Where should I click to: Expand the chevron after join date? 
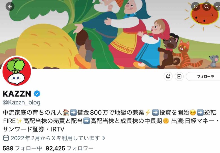coord(104,138)
